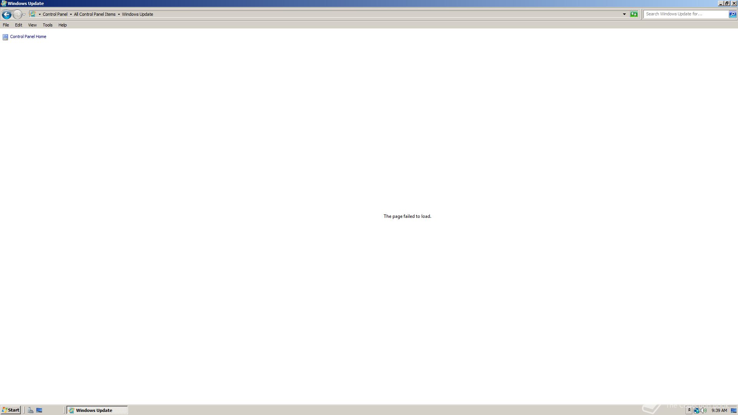
Task: Close the Windows Update window
Action: pyautogui.click(x=734, y=3)
